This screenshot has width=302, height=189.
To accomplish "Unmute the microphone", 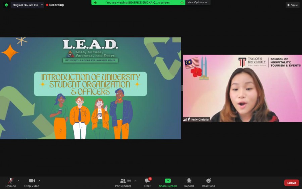I will (x=11, y=182).
